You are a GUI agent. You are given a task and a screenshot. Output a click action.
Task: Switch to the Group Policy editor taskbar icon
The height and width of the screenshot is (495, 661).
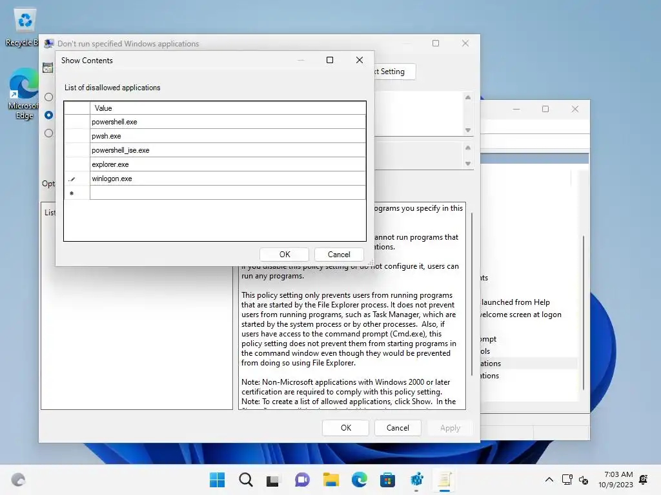[x=416, y=480]
